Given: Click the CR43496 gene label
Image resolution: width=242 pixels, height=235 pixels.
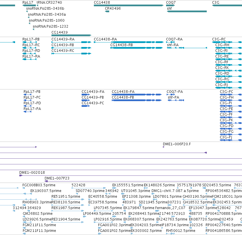Looking at the screenshot, I should click(113, 9).
